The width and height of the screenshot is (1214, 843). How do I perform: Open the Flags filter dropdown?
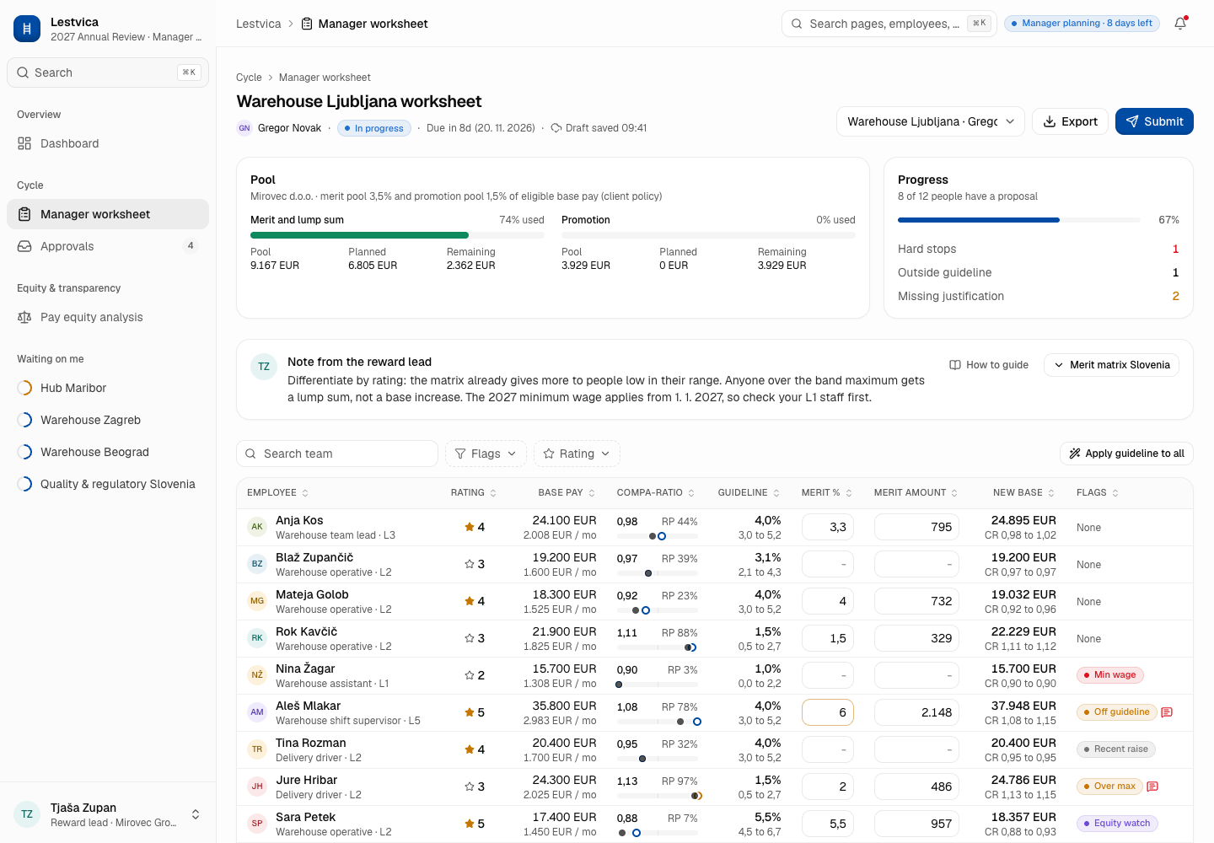pyautogui.click(x=486, y=454)
